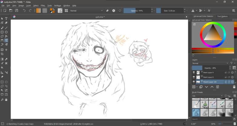Hide Paint Layer 9 using its eye icon

(194, 73)
